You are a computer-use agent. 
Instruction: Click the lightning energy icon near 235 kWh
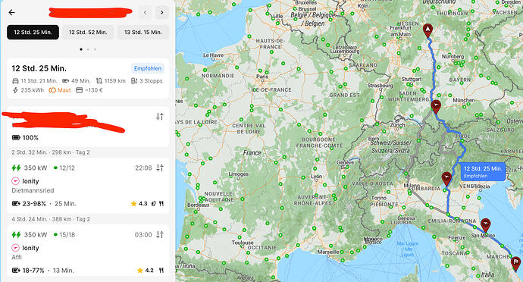(x=15, y=90)
